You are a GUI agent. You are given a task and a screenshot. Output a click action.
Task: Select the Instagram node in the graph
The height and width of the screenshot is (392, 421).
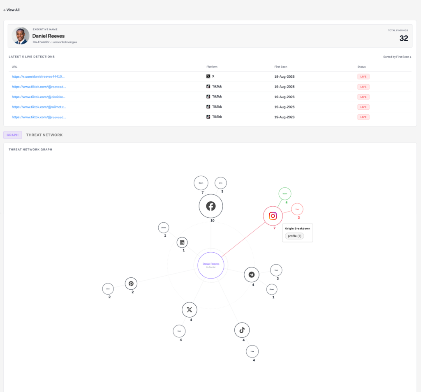click(273, 216)
